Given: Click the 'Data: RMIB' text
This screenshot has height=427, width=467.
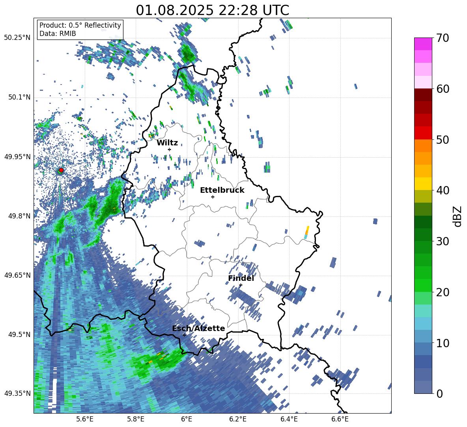Looking at the screenshot, I should click(58, 34).
